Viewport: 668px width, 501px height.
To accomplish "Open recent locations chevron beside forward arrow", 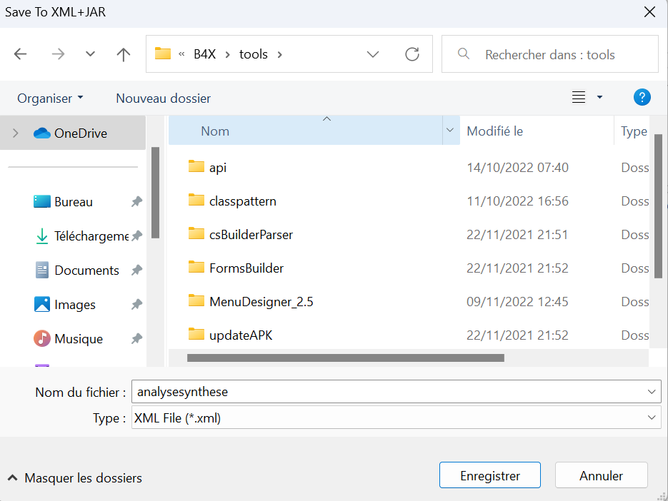I will click(90, 54).
